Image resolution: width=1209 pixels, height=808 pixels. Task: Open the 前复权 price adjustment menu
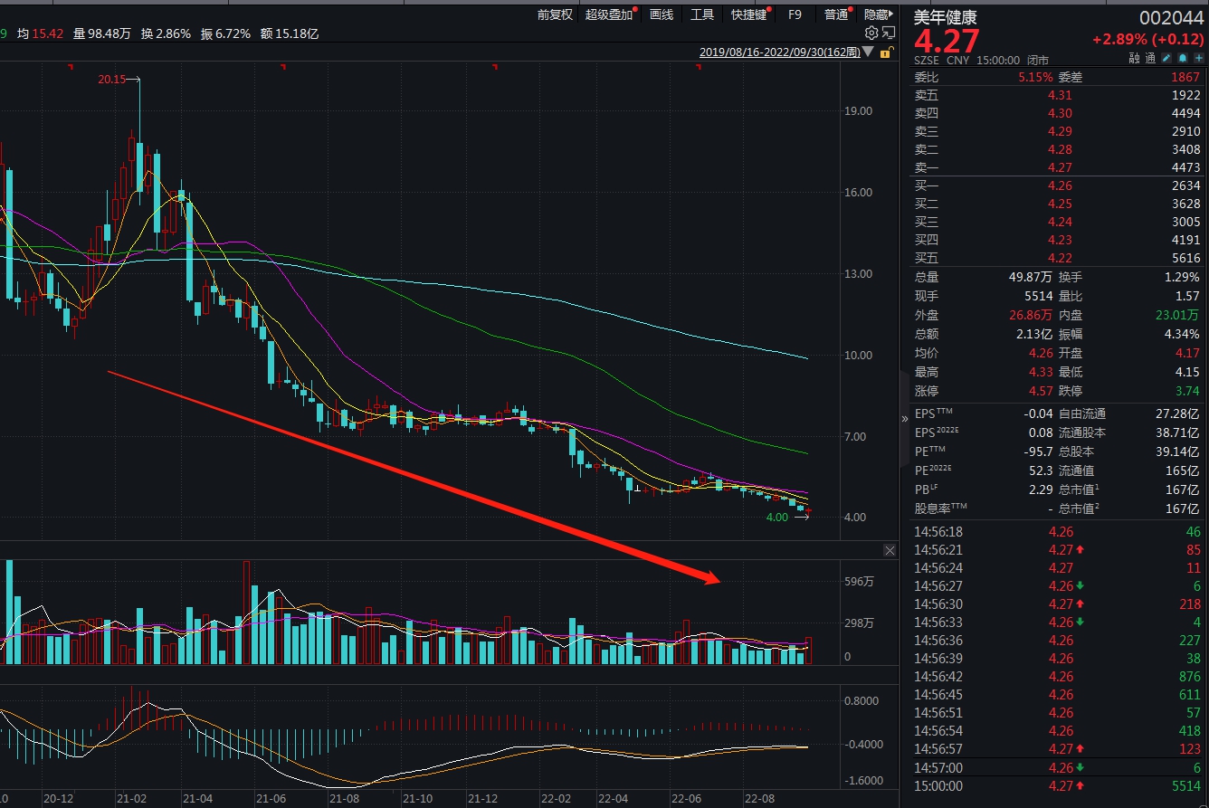555,14
